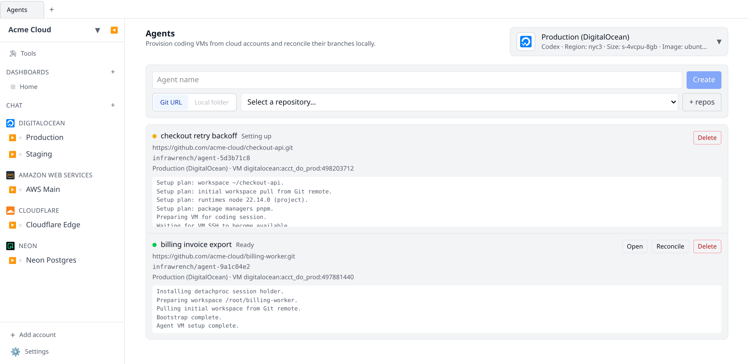Collapse sidebar with the orange arrow icon

tap(114, 30)
